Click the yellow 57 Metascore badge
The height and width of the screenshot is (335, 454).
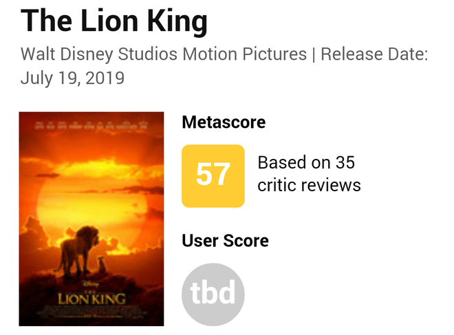pyautogui.click(x=213, y=175)
